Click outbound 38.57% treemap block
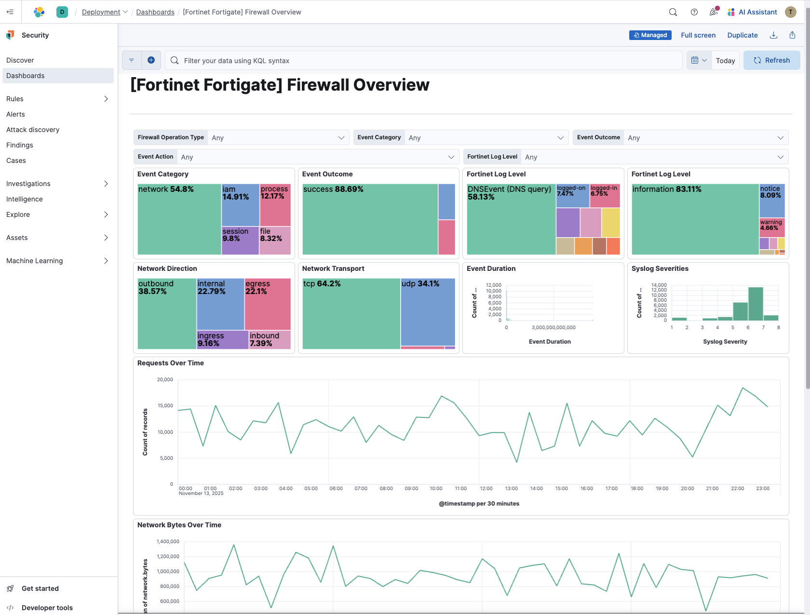The width and height of the screenshot is (810, 615). coord(167,314)
